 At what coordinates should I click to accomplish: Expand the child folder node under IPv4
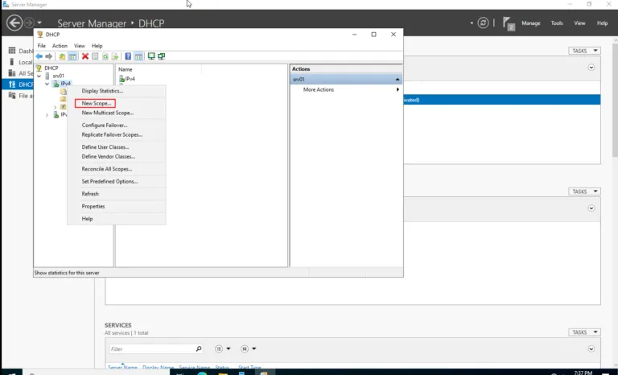(55, 107)
